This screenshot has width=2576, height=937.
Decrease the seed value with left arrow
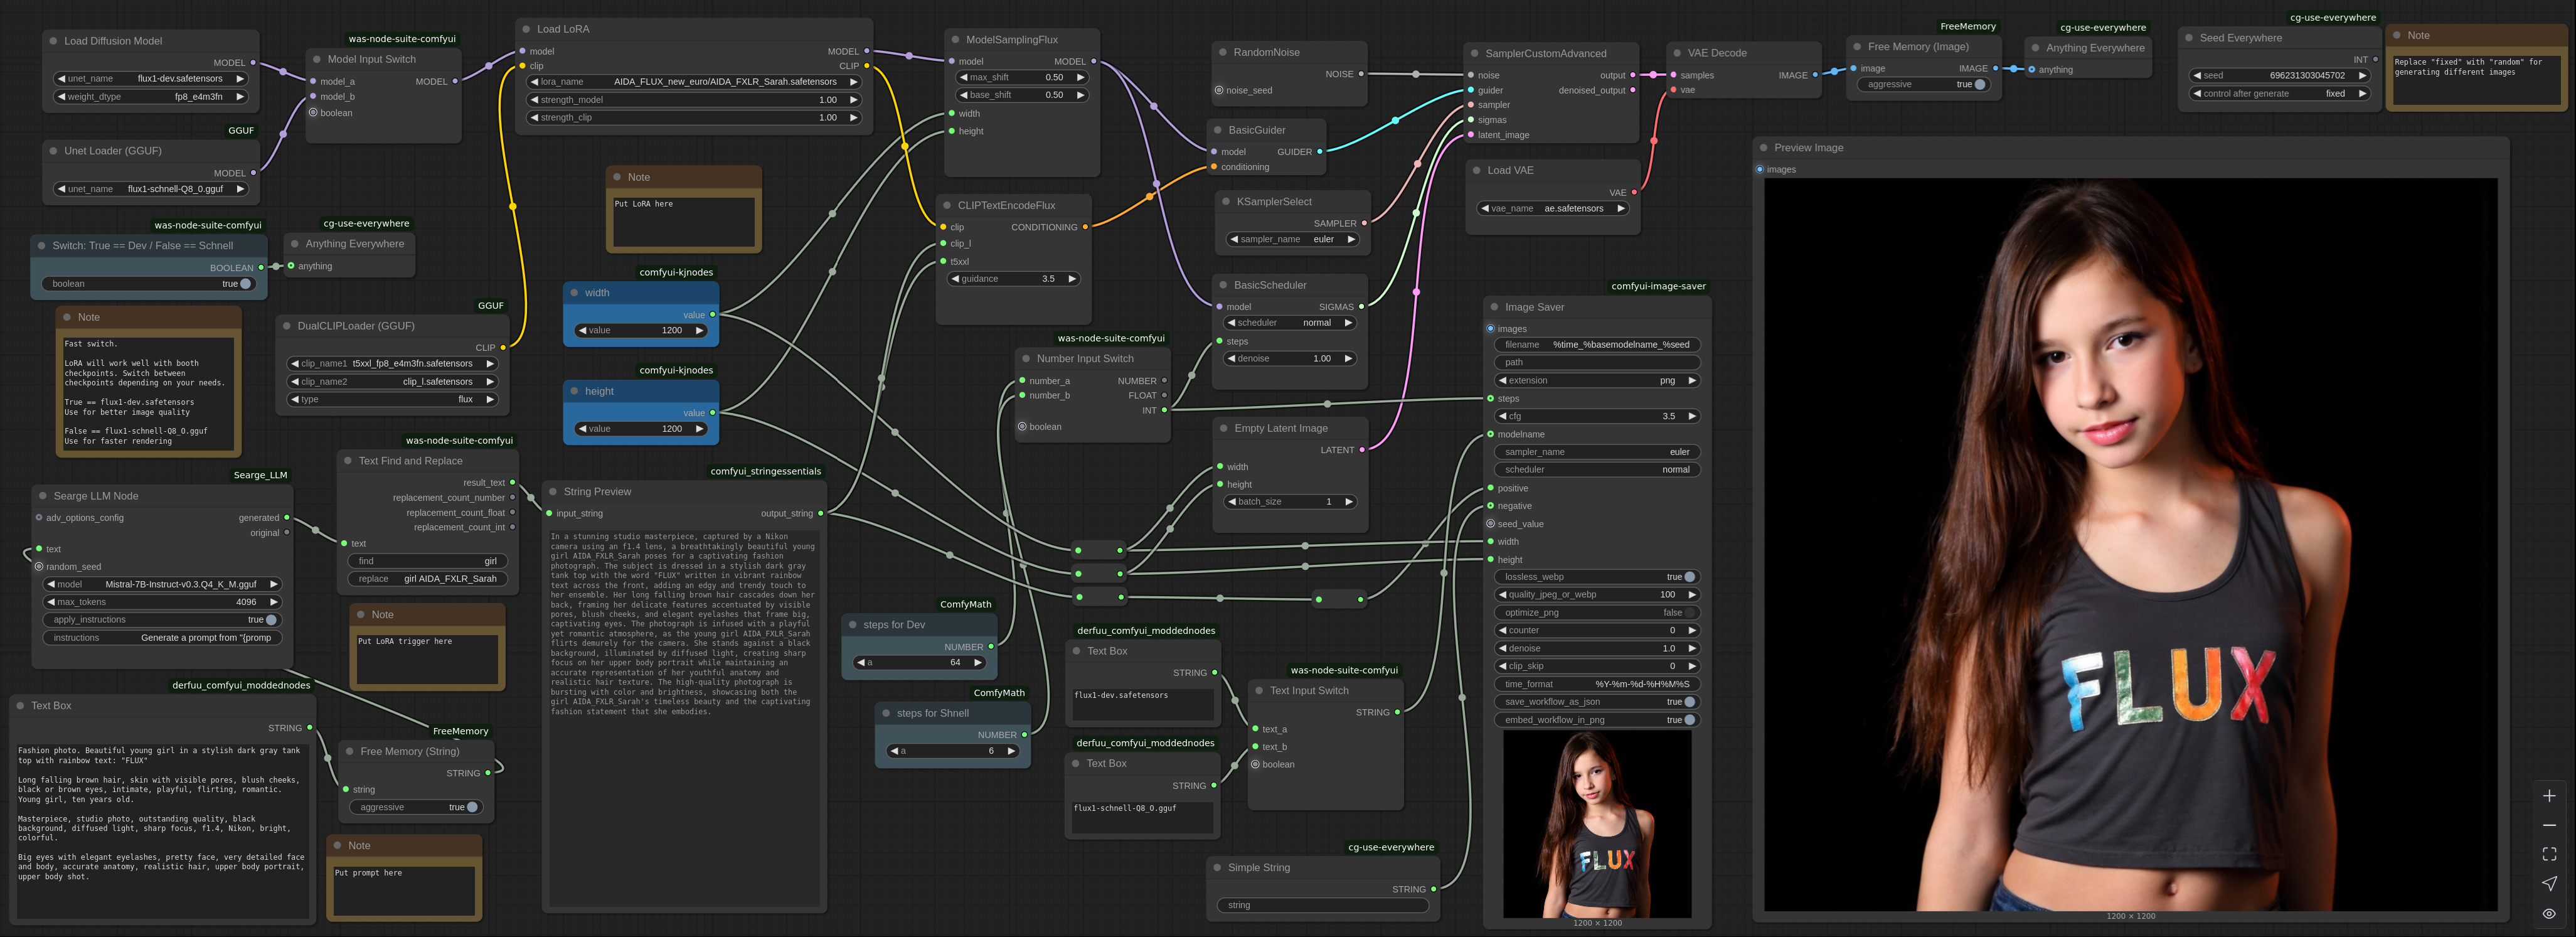click(2197, 76)
